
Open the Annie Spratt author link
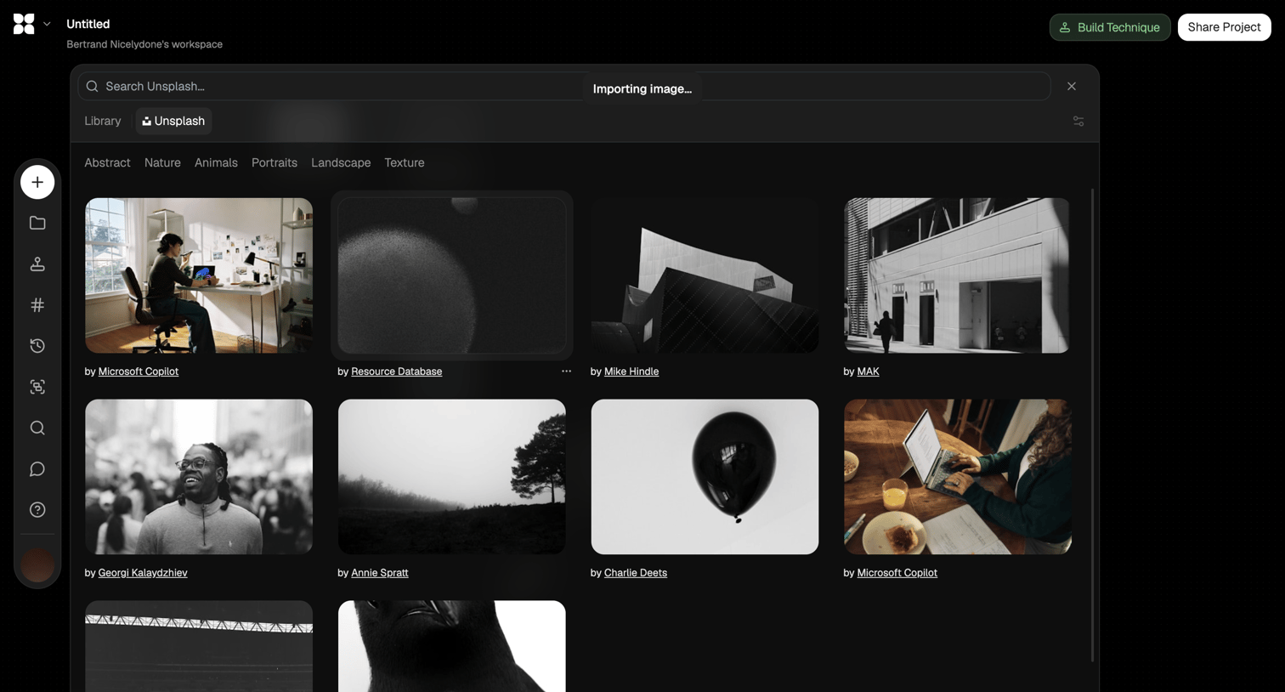379,573
